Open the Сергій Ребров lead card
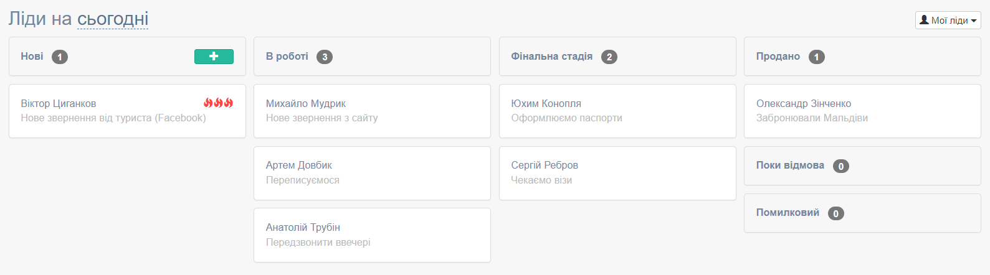 tap(617, 173)
